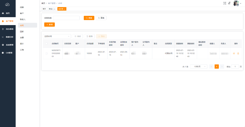Toggle fullscreen mode icon in header

coord(225,3)
